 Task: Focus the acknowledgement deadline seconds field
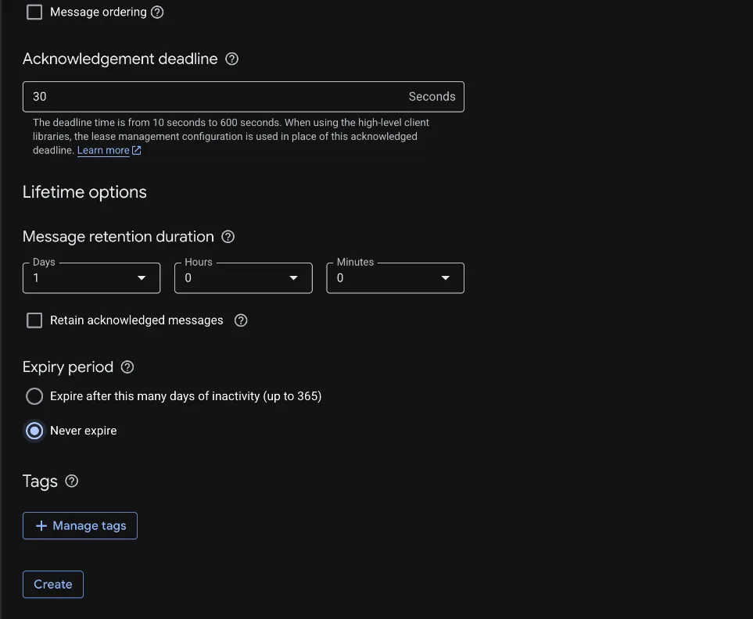(243, 97)
